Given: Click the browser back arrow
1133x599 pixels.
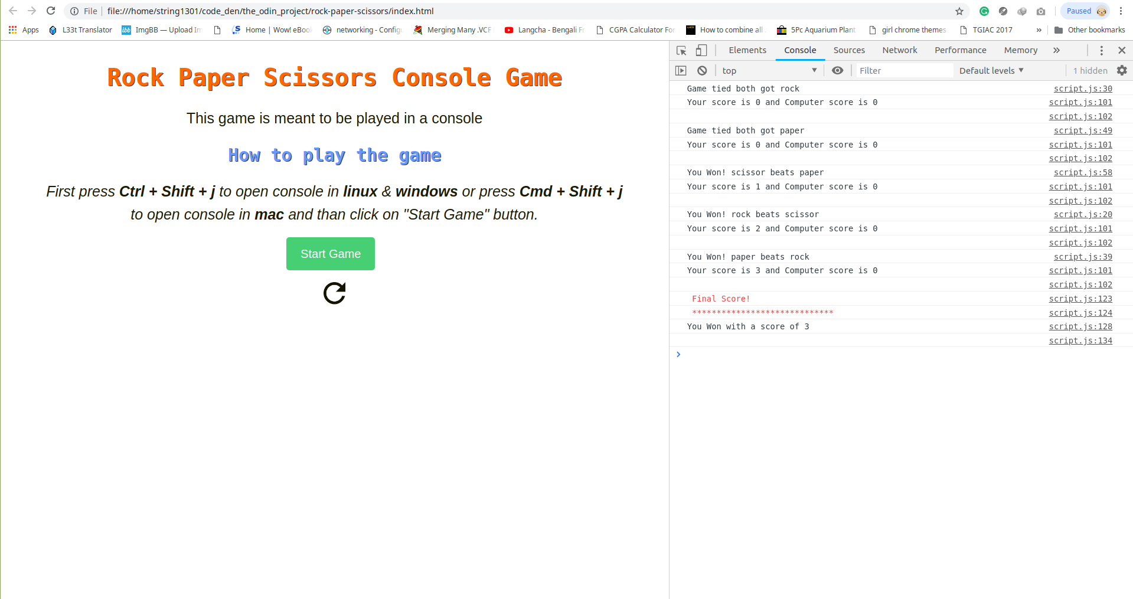Looking at the screenshot, I should click(13, 11).
